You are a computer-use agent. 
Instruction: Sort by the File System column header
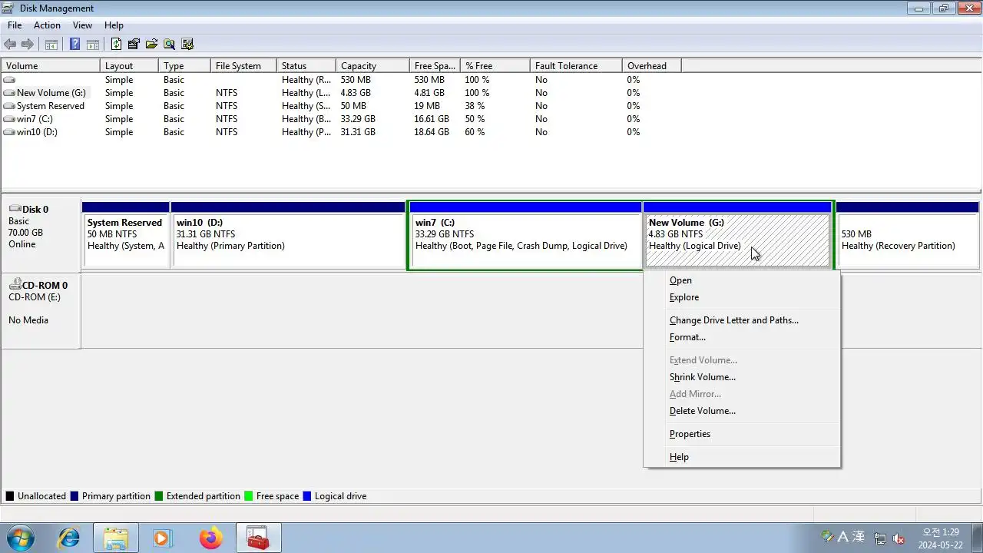point(243,66)
